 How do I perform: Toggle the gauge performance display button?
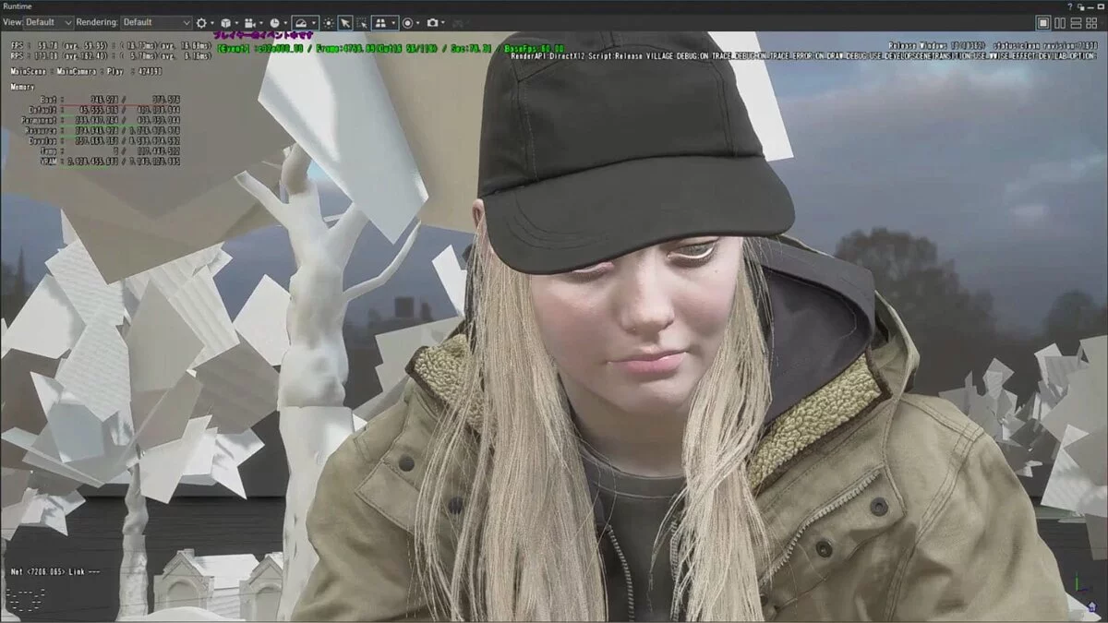pyautogui.click(x=301, y=22)
